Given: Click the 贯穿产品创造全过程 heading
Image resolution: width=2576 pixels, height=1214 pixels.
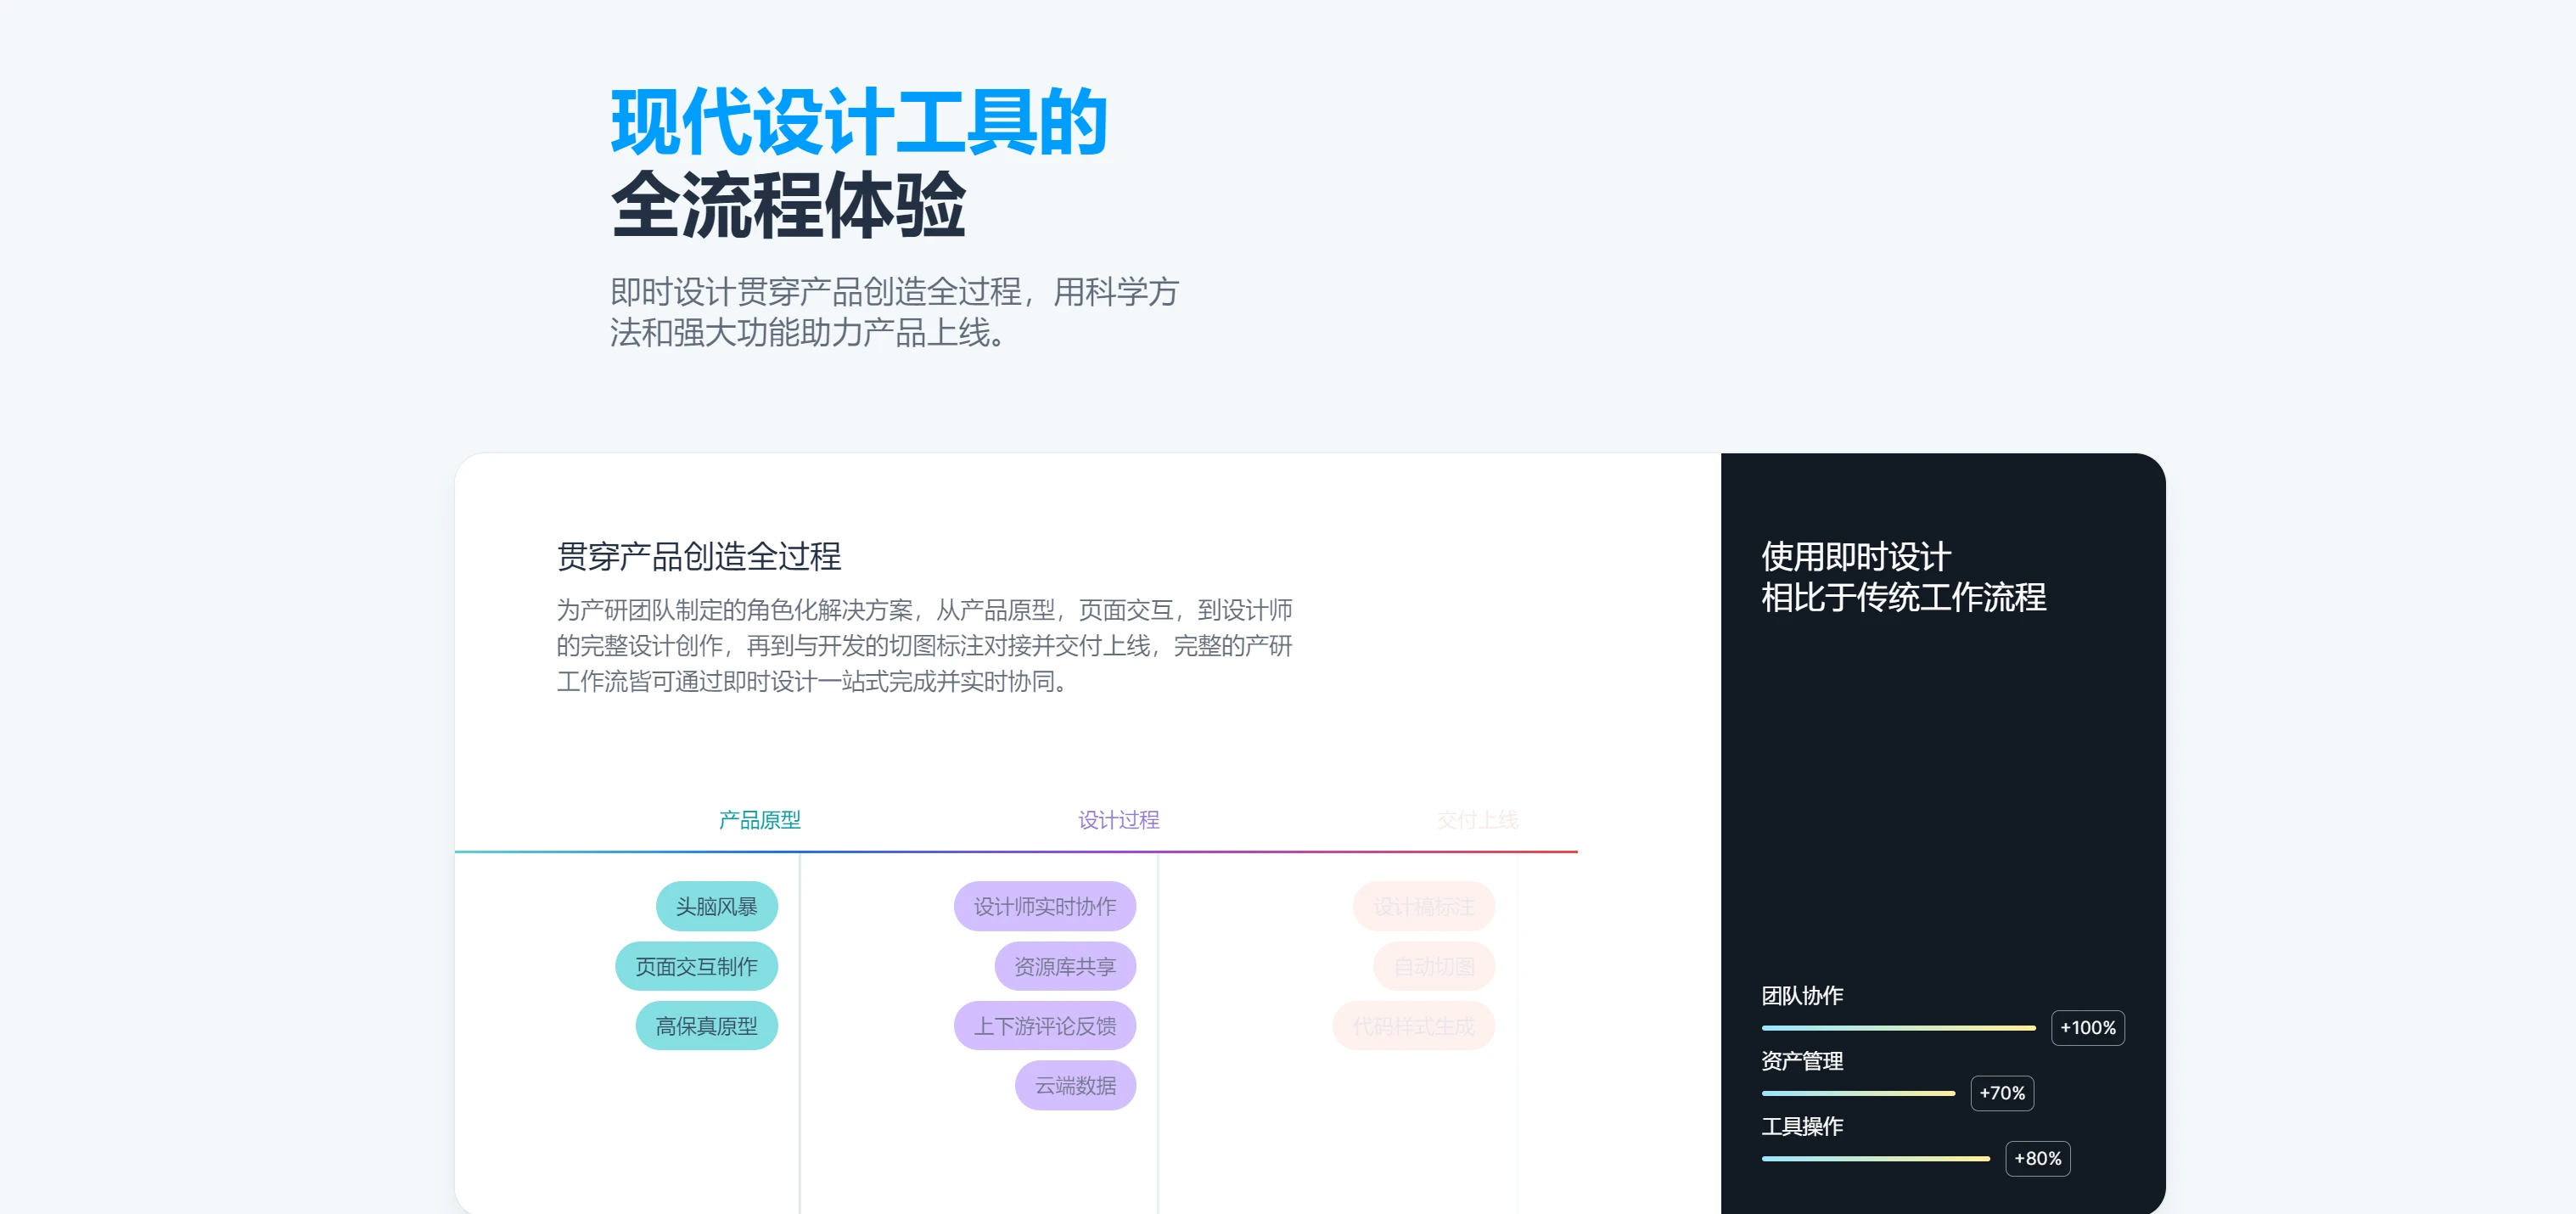Looking at the screenshot, I should click(x=698, y=556).
